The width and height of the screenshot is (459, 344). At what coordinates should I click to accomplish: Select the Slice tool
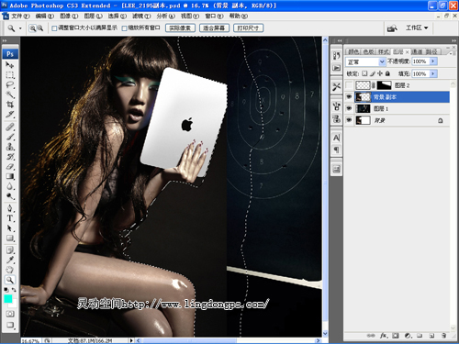coord(10,115)
